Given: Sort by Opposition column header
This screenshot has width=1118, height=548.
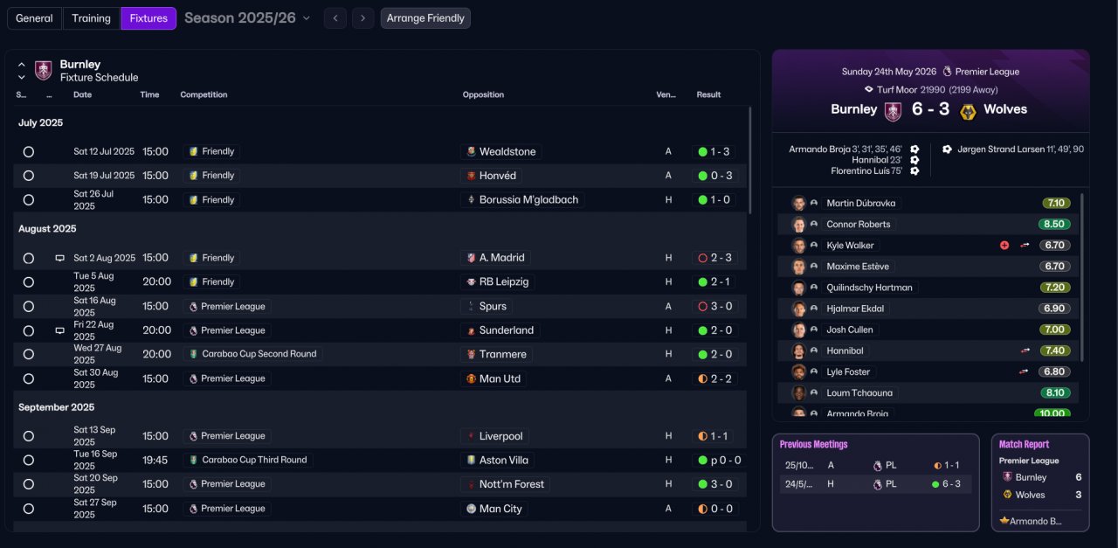Looking at the screenshot, I should point(483,94).
